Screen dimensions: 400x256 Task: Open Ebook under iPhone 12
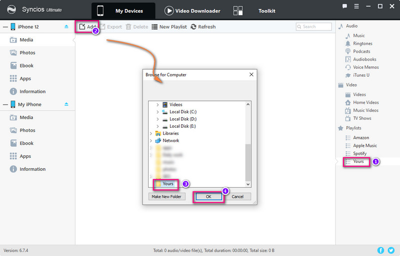pyautogui.click(x=37, y=66)
